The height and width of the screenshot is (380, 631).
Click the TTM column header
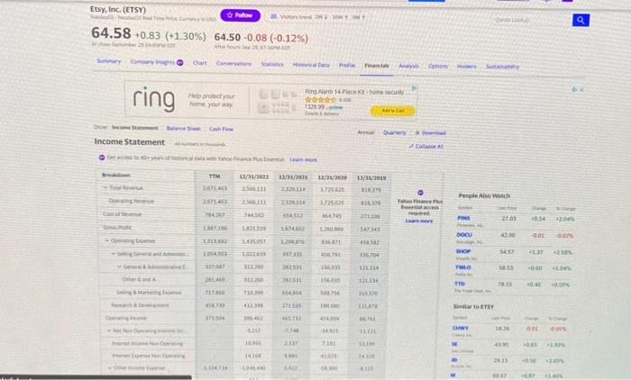coord(215,176)
